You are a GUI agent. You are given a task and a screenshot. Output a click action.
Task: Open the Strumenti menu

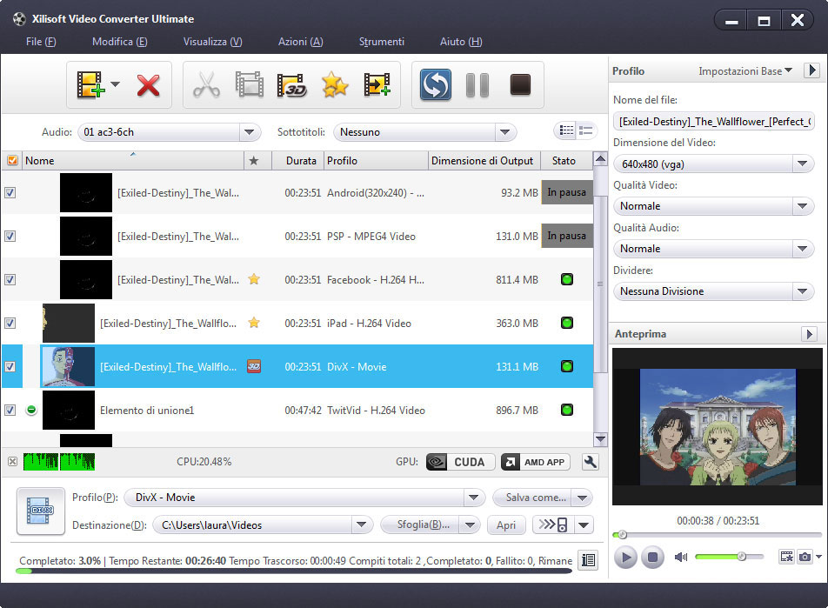[x=381, y=42]
